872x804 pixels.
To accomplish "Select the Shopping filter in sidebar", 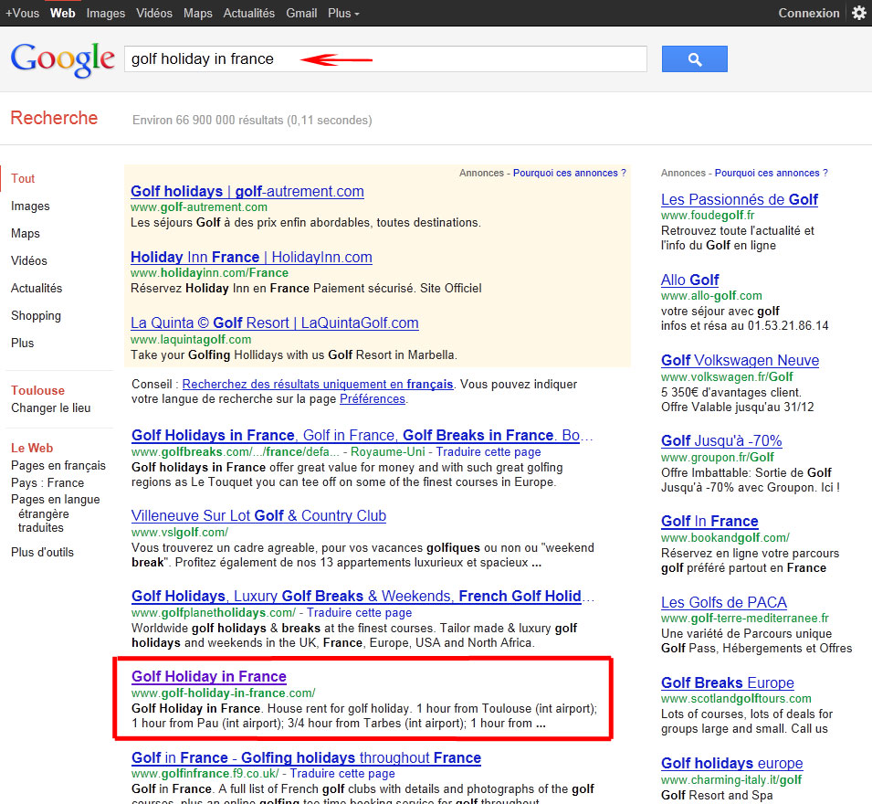I will (36, 315).
